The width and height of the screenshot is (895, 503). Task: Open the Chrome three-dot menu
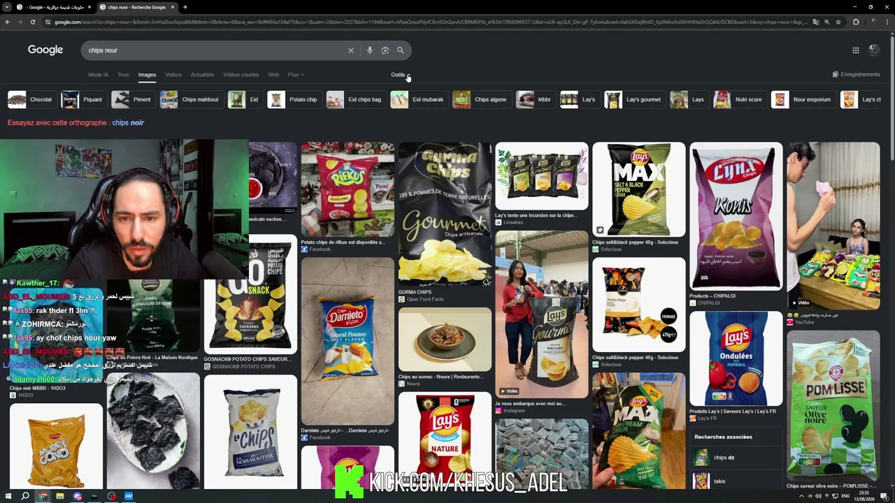[887, 22]
